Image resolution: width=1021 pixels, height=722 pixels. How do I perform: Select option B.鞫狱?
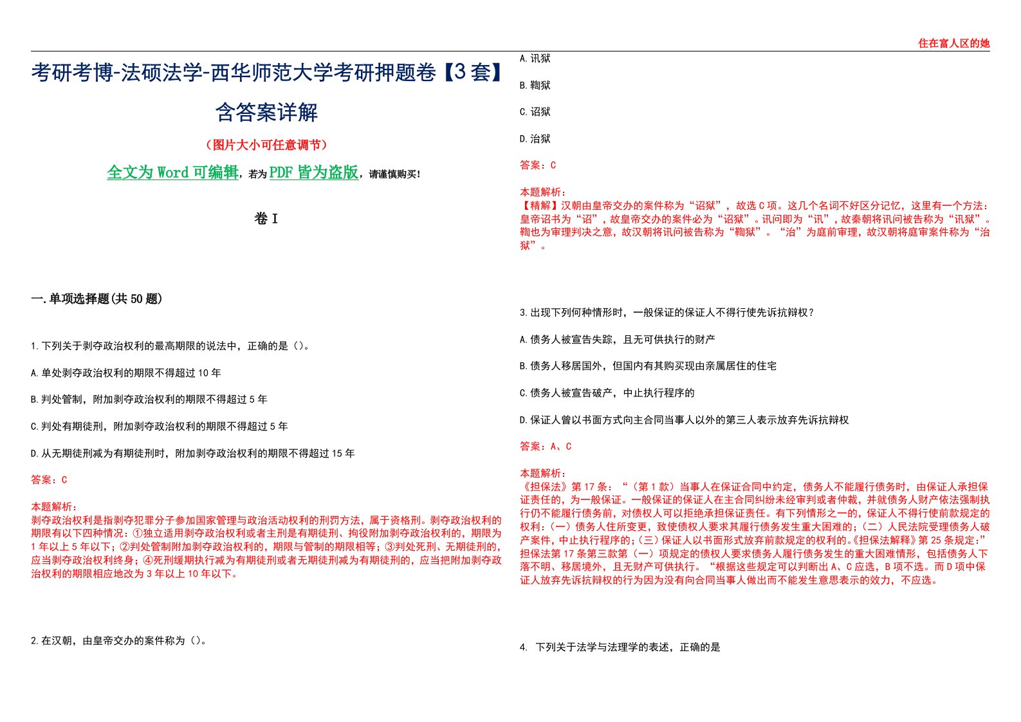coord(535,86)
